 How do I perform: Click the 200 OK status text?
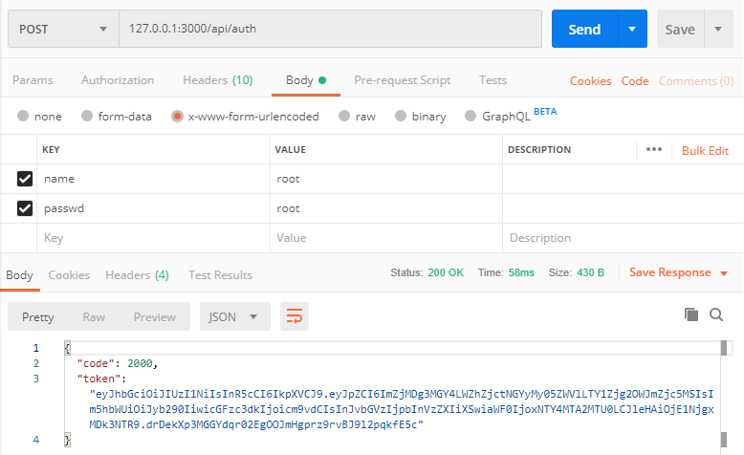pyautogui.click(x=446, y=272)
